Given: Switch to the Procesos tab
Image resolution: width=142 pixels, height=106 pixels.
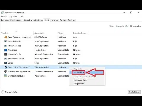Looking at the screenshot, I should [5, 20].
